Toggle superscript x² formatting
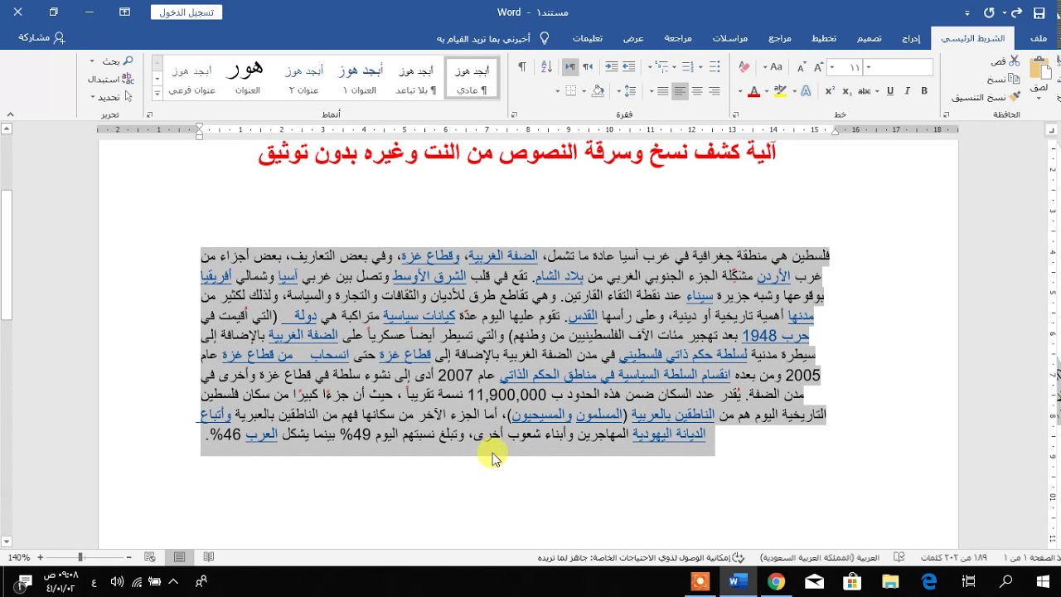Image resolution: width=1061 pixels, height=597 pixels. pyautogui.click(x=829, y=91)
